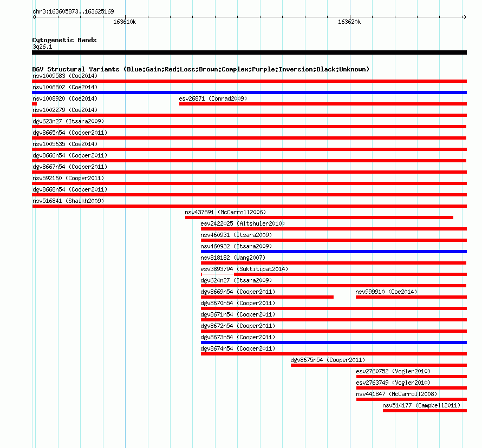Select dgv8665n54 (Cooper2011) label

pyautogui.click(x=70, y=133)
